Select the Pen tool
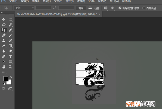162x109 pixels. 4,56
